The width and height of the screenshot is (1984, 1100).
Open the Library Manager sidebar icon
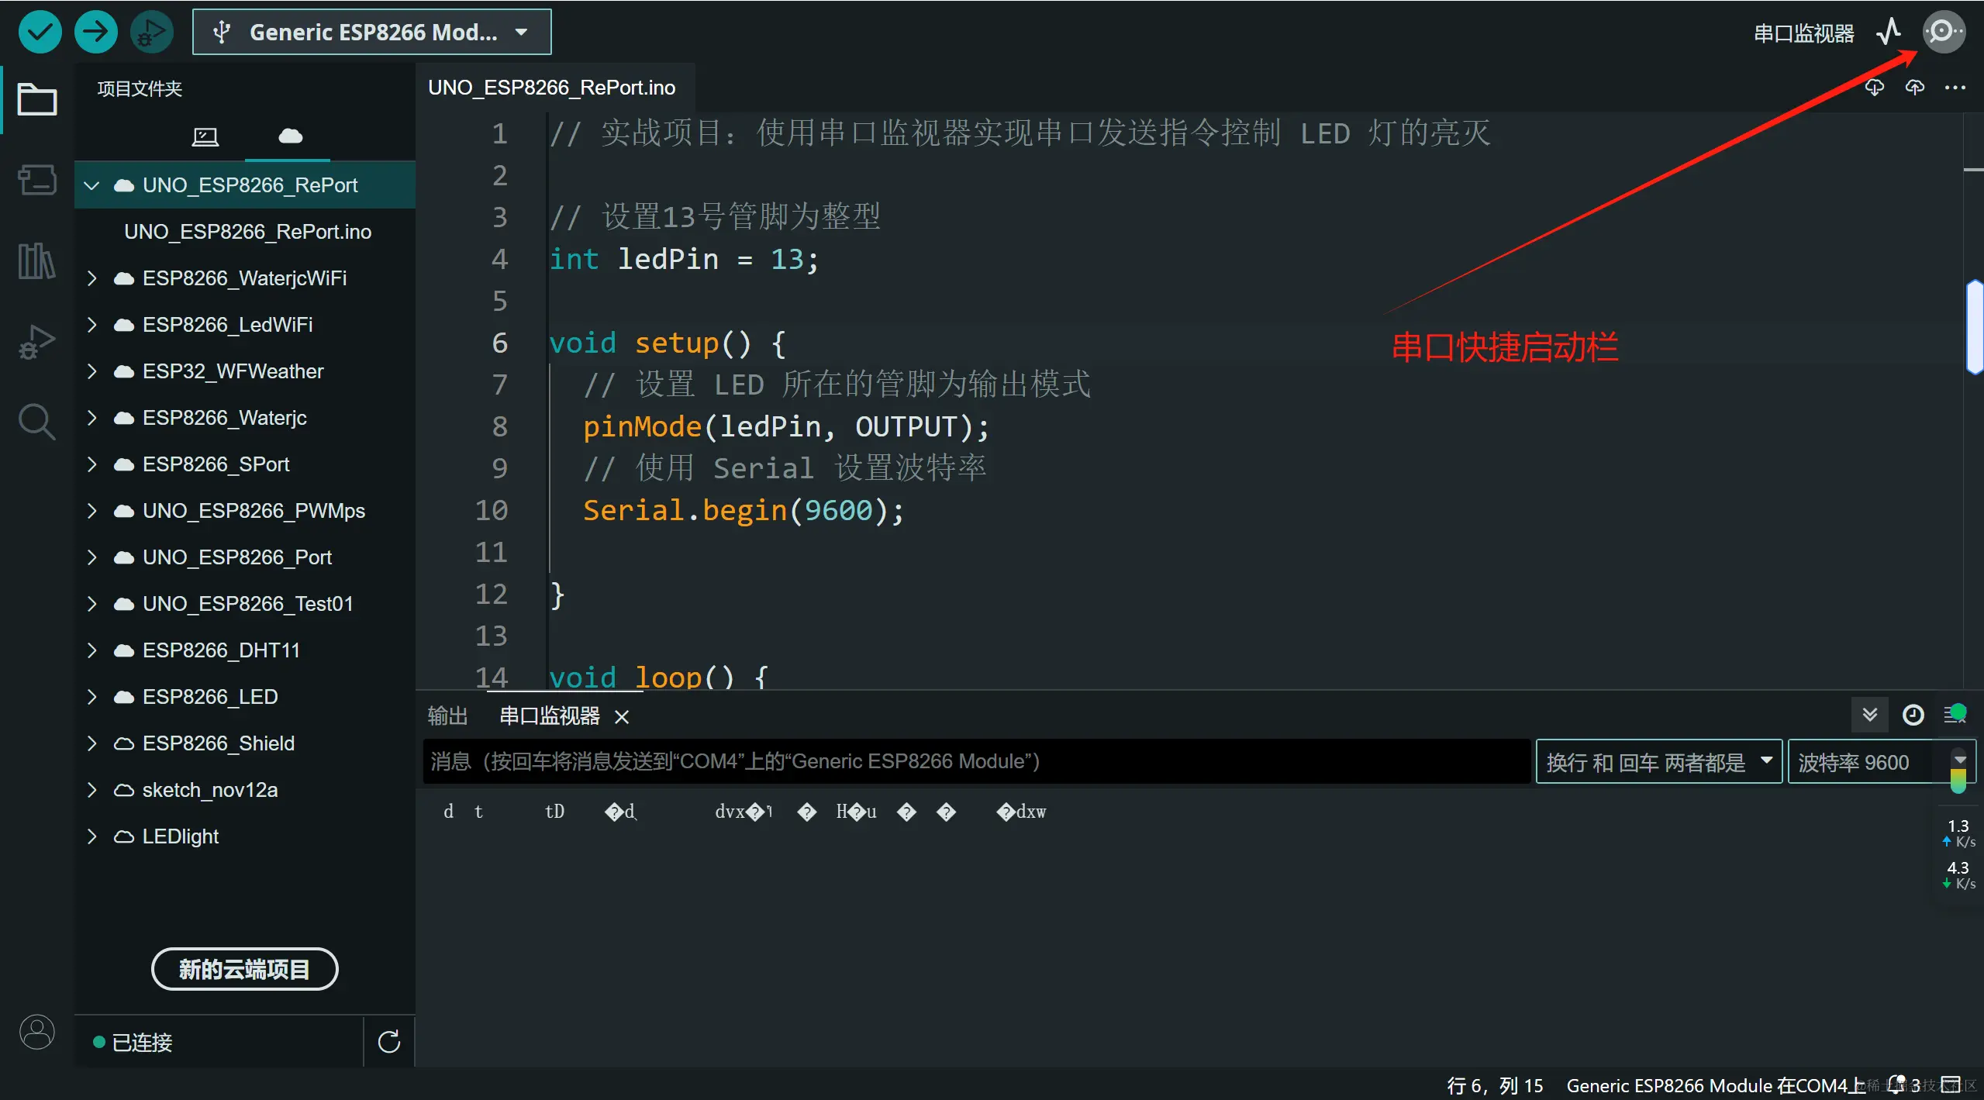click(36, 260)
